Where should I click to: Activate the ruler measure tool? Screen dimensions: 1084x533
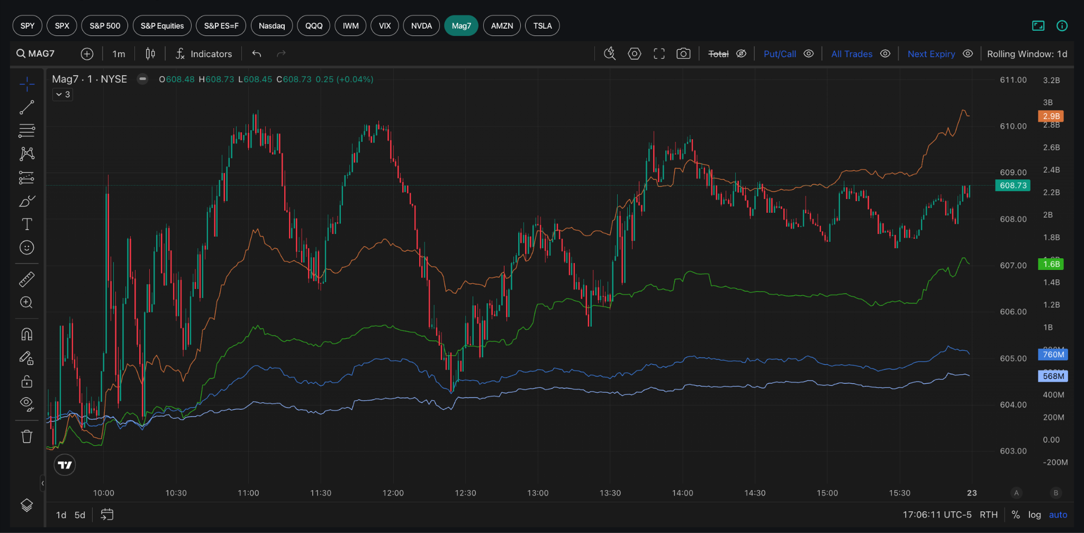[x=27, y=279]
